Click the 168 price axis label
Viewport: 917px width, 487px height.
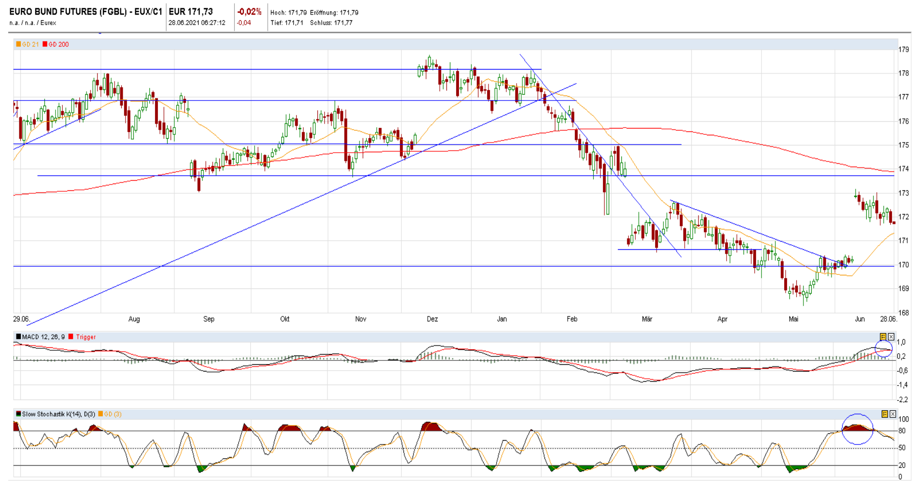tap(903, 313)
